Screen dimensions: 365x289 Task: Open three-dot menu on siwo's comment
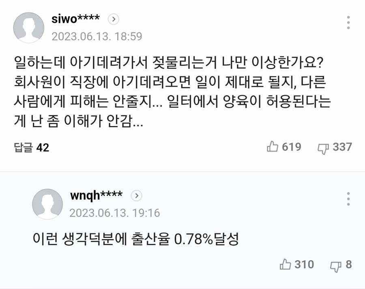(348, 24)
